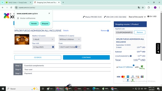Click the coupon help question-mark icon
Image resolution: width=162 pixels, height=91 pixels.
pyautogui.click(x=131, y=56)
